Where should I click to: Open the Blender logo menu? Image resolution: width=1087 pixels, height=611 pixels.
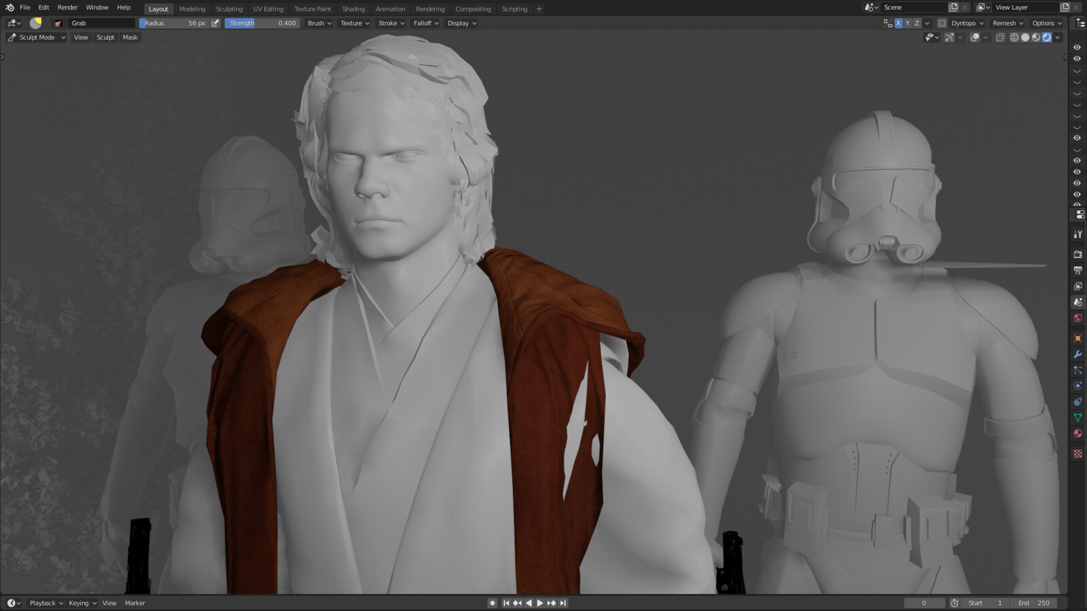coord(10,7)
